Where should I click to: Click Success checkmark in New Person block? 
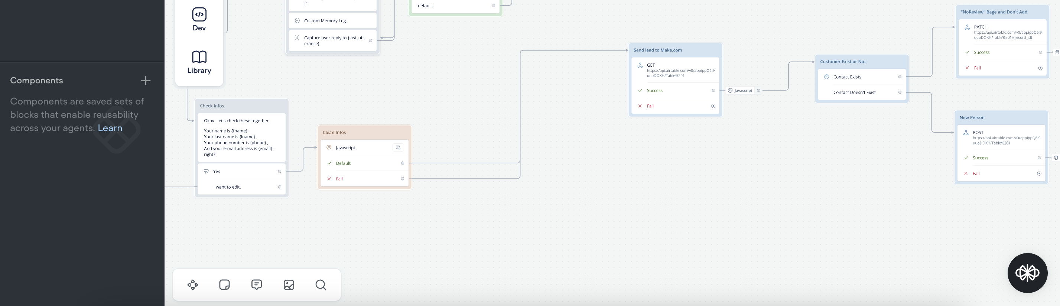pyautogui.click(x=966, y=157)
